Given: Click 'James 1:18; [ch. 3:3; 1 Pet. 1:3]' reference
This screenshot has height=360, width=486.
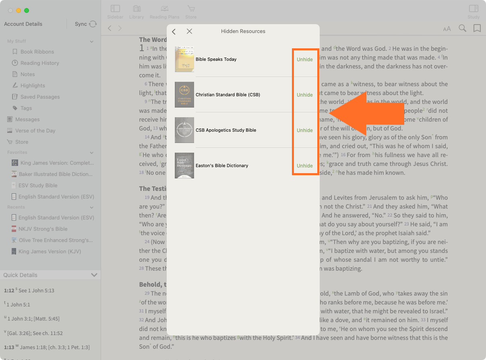Looking at the screenshot, I should tap(55, 347).
